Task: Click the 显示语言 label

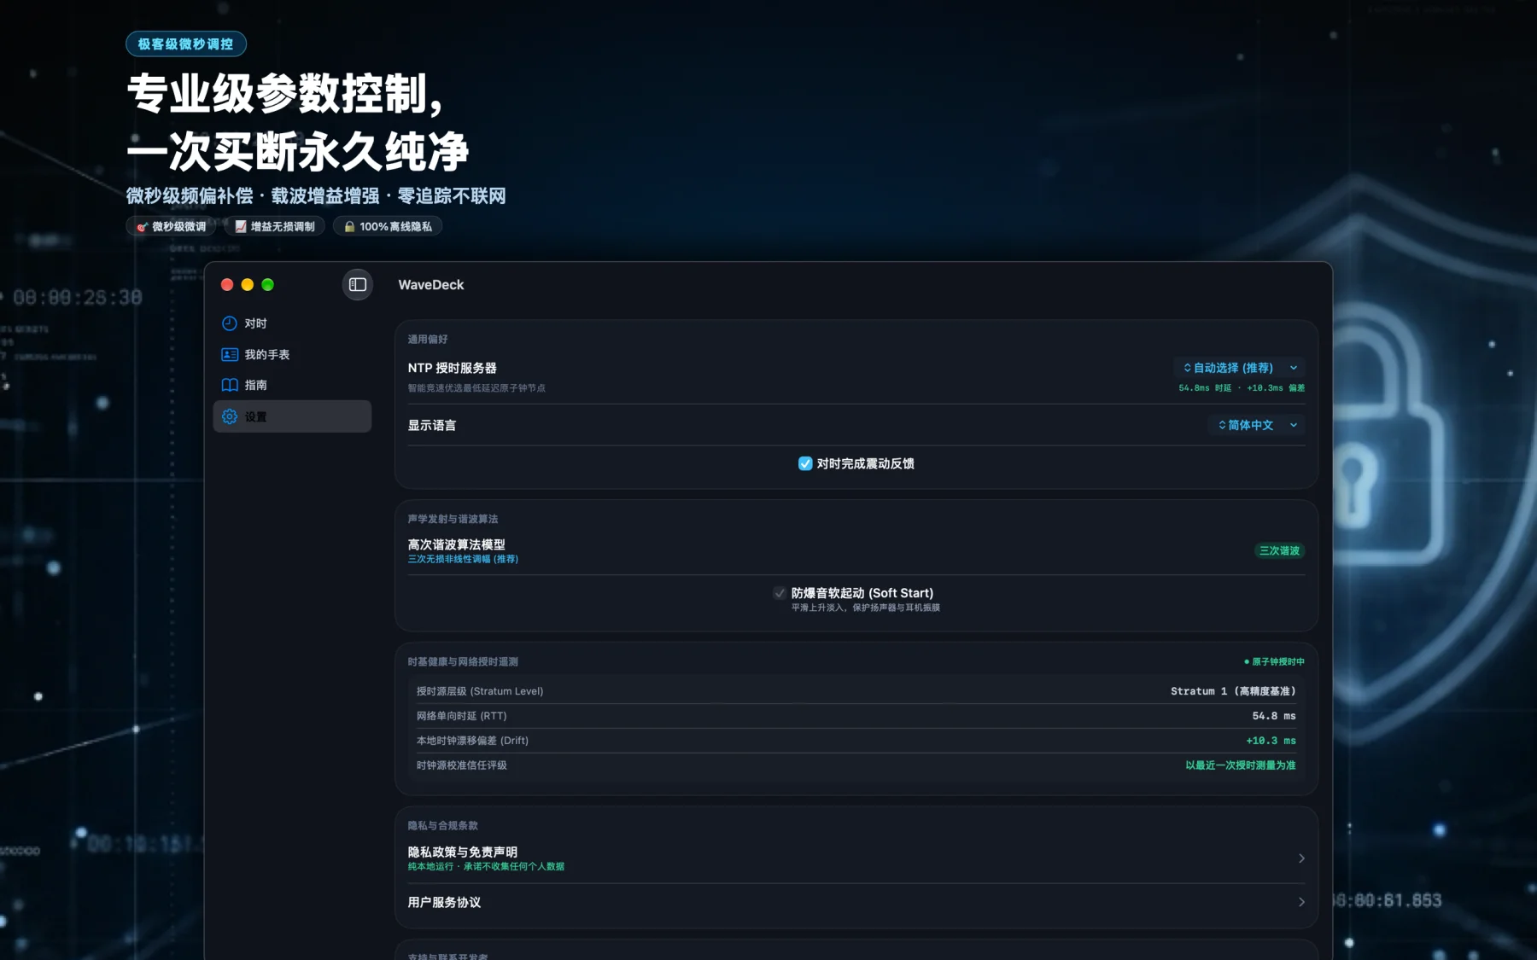Action: (x=432, y=425)
